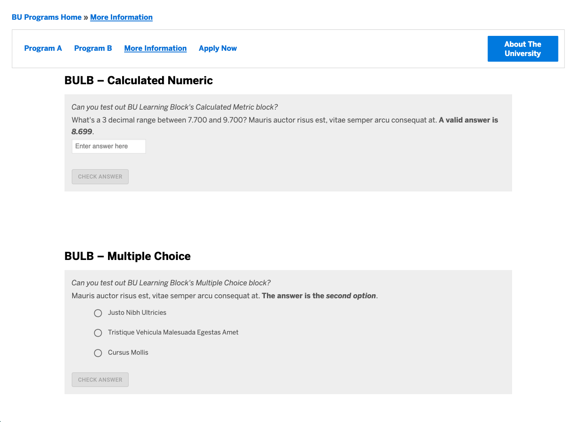The image size is (575, 422).
Task: Click the Tristique Vehicula Malesuada Egestas Amet text
Action: 173,333
